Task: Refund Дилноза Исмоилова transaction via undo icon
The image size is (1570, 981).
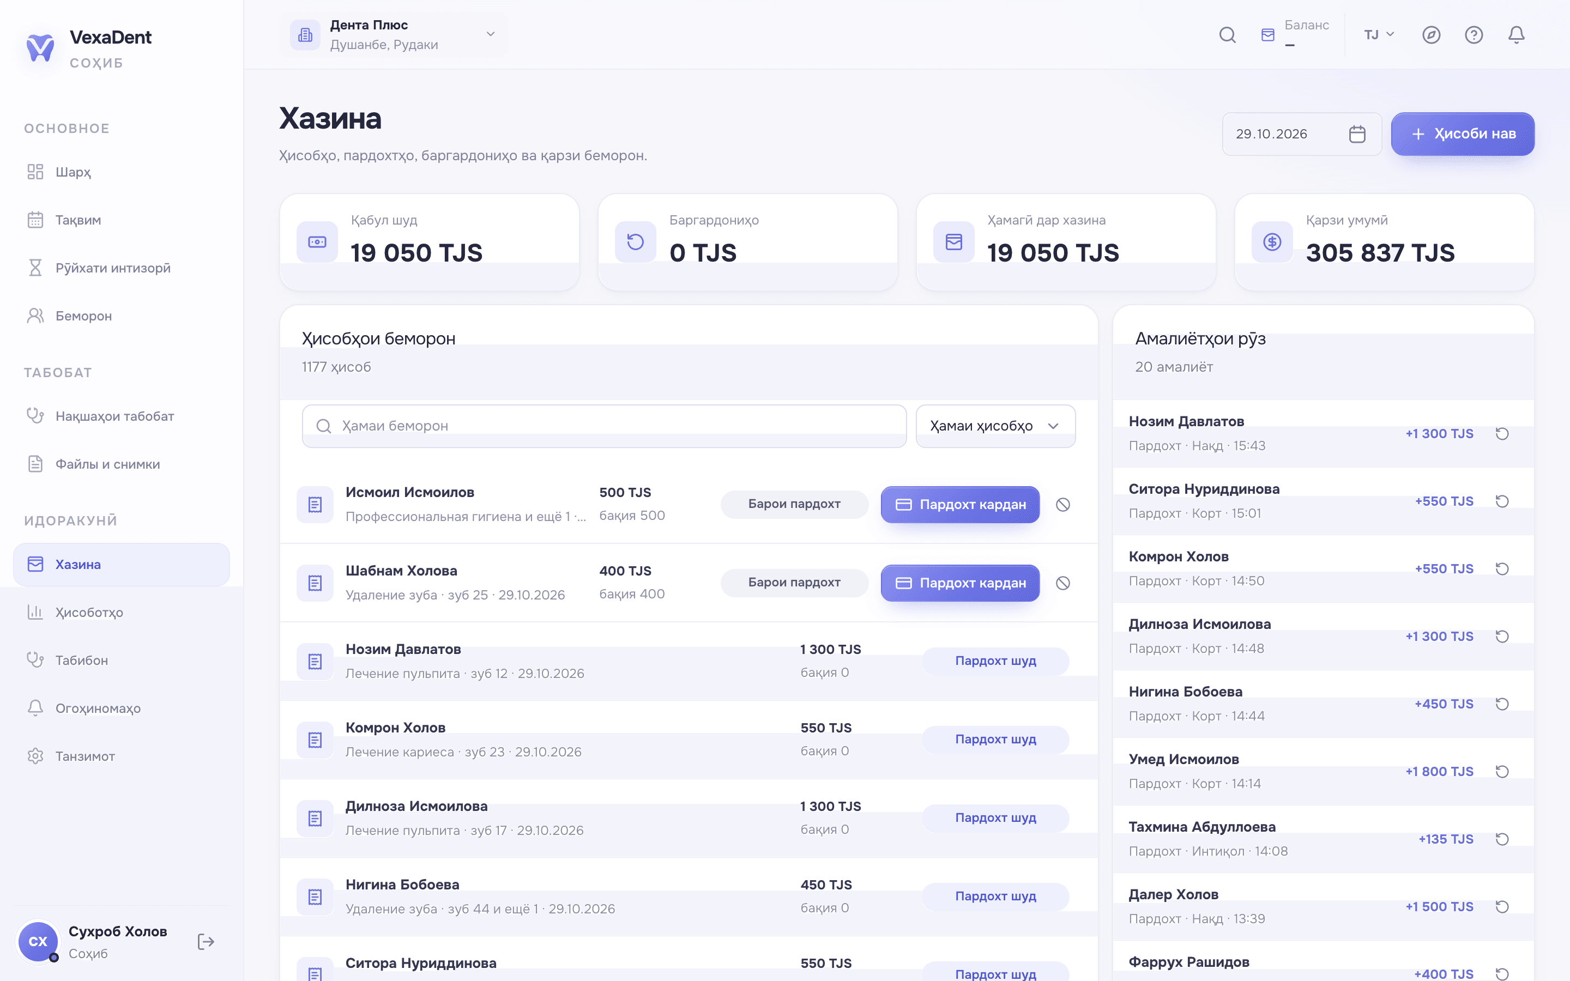Action: pos(1502,637)
